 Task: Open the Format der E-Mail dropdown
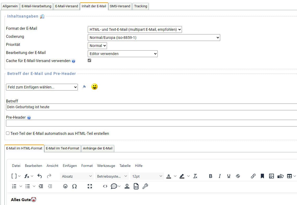[135, 29]
